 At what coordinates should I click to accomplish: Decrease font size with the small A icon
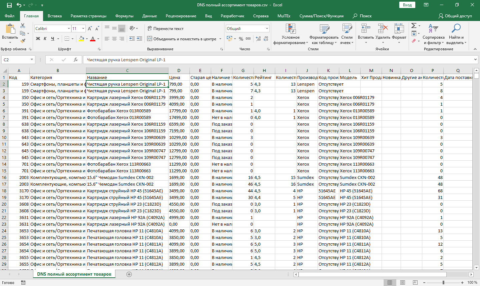click(97, 29)
